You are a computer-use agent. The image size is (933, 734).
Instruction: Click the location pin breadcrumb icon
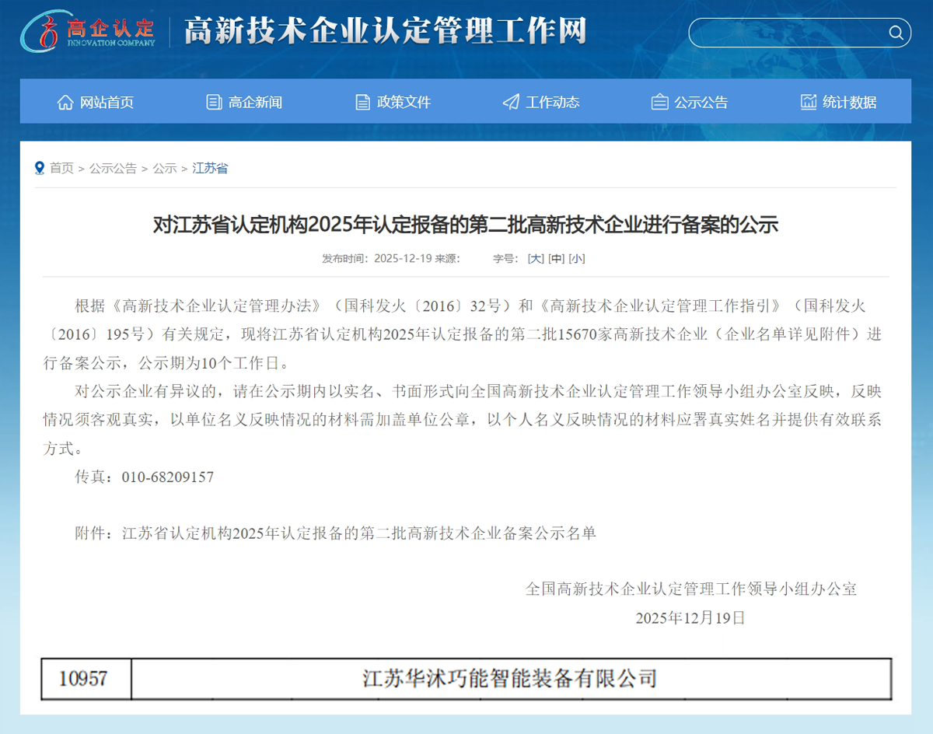coord(40,168)
